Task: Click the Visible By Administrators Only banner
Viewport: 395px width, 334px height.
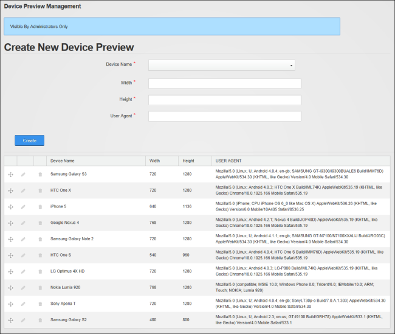Action: (x=172, y=27)
